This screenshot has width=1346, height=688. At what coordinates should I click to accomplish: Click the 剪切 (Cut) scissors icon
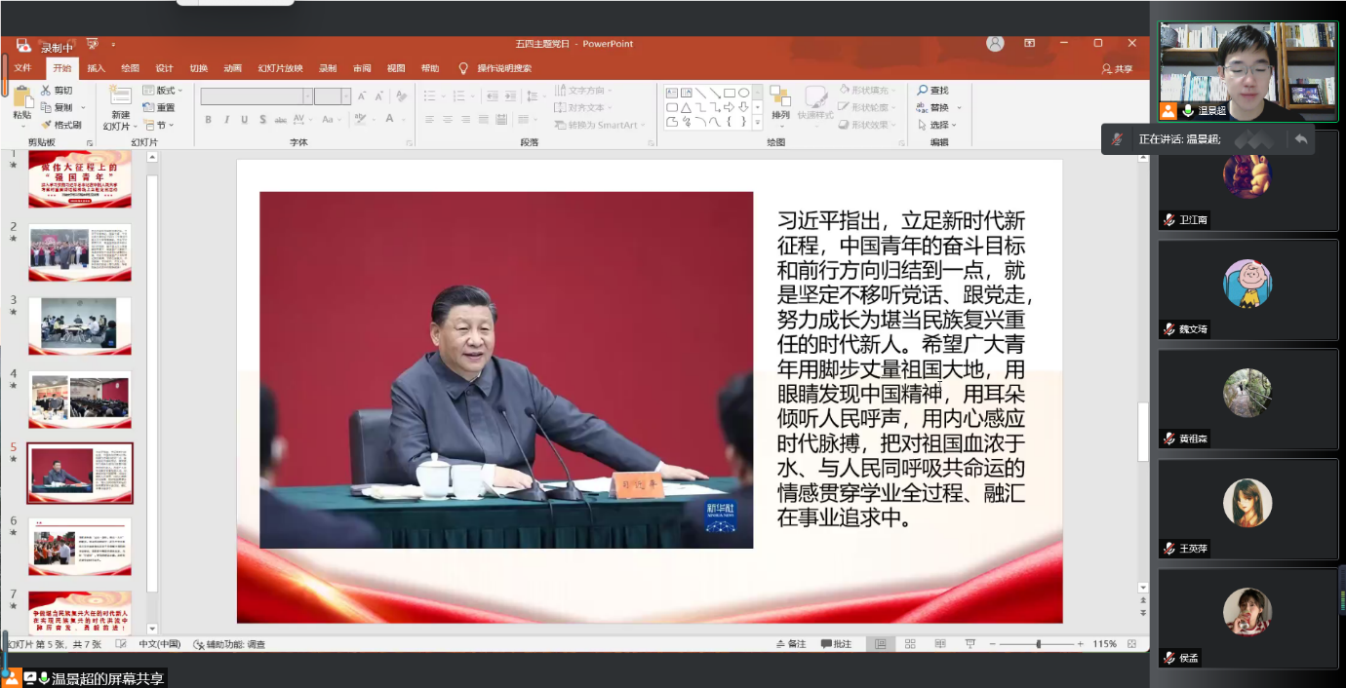46,91
